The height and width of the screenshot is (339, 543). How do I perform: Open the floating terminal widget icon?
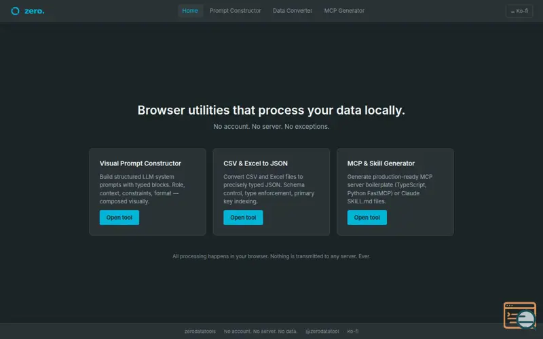coord(520,315)
